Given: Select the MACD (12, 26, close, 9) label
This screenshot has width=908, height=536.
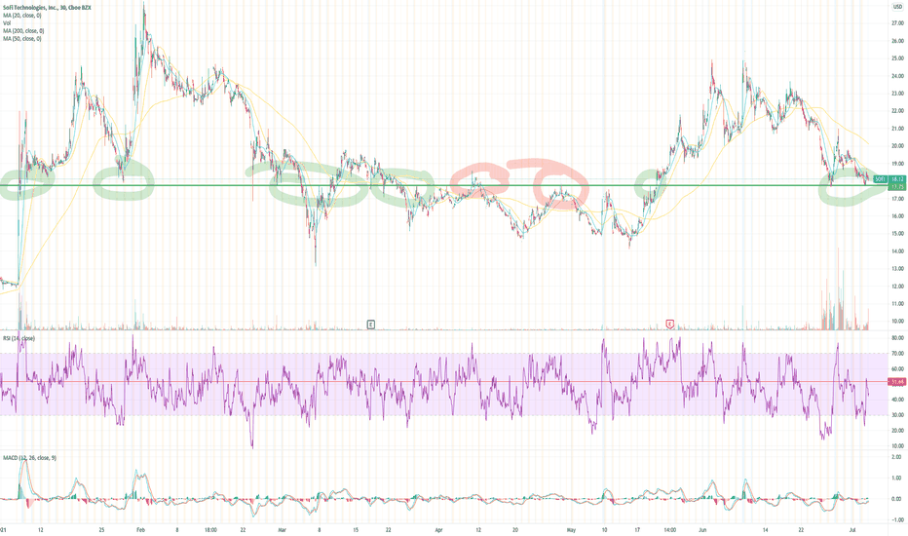Looking at the screenshot, I should [29, 458].
